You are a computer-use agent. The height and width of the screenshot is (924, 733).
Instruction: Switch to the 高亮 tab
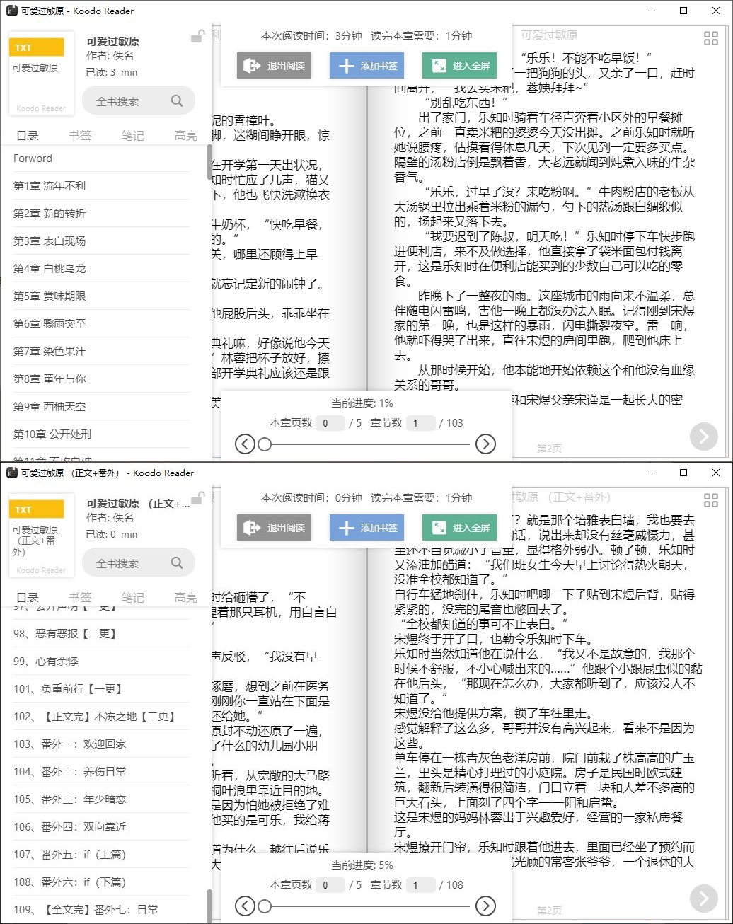click(x=185, y=135)
